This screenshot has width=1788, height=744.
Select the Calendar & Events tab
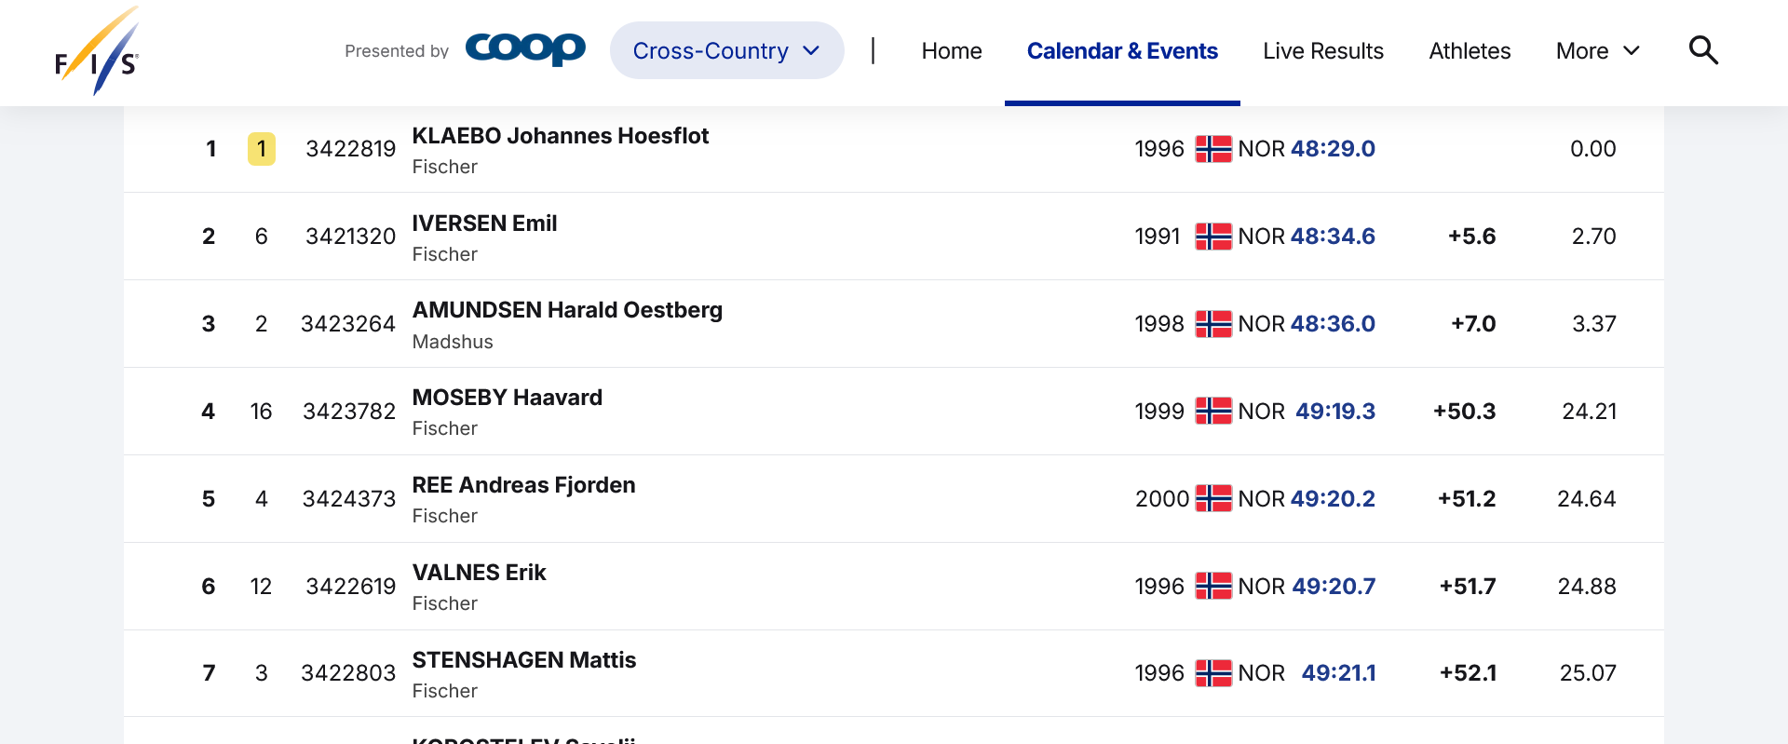[1122, 51]
